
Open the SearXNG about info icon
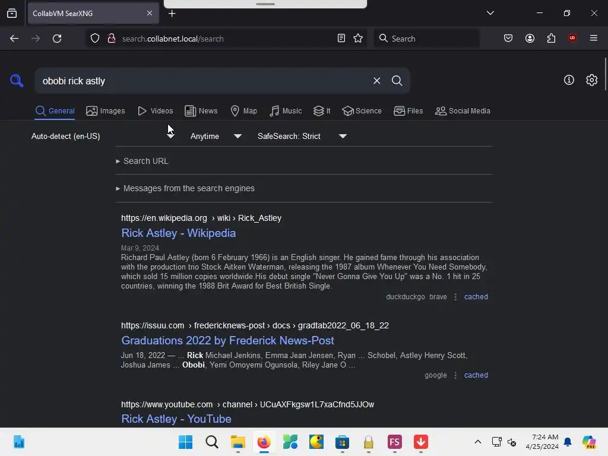tap(569, 80)
